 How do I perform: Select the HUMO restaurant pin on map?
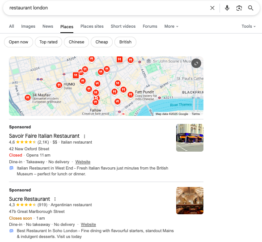59,85
